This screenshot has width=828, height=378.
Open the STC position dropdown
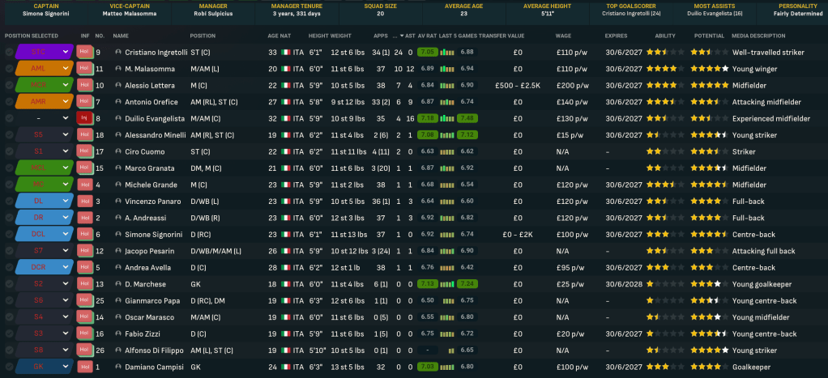point(66,52)
